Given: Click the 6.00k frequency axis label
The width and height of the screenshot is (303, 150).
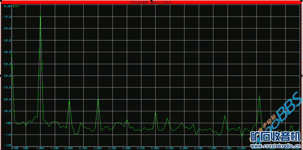Looking at the screenshot, I should click(x=184, y=148).
